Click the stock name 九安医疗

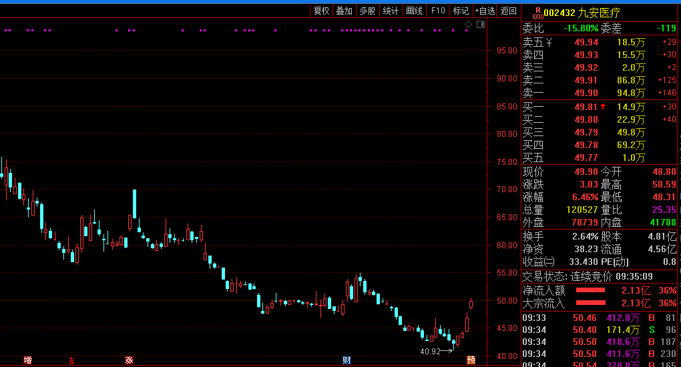point(599,13)
